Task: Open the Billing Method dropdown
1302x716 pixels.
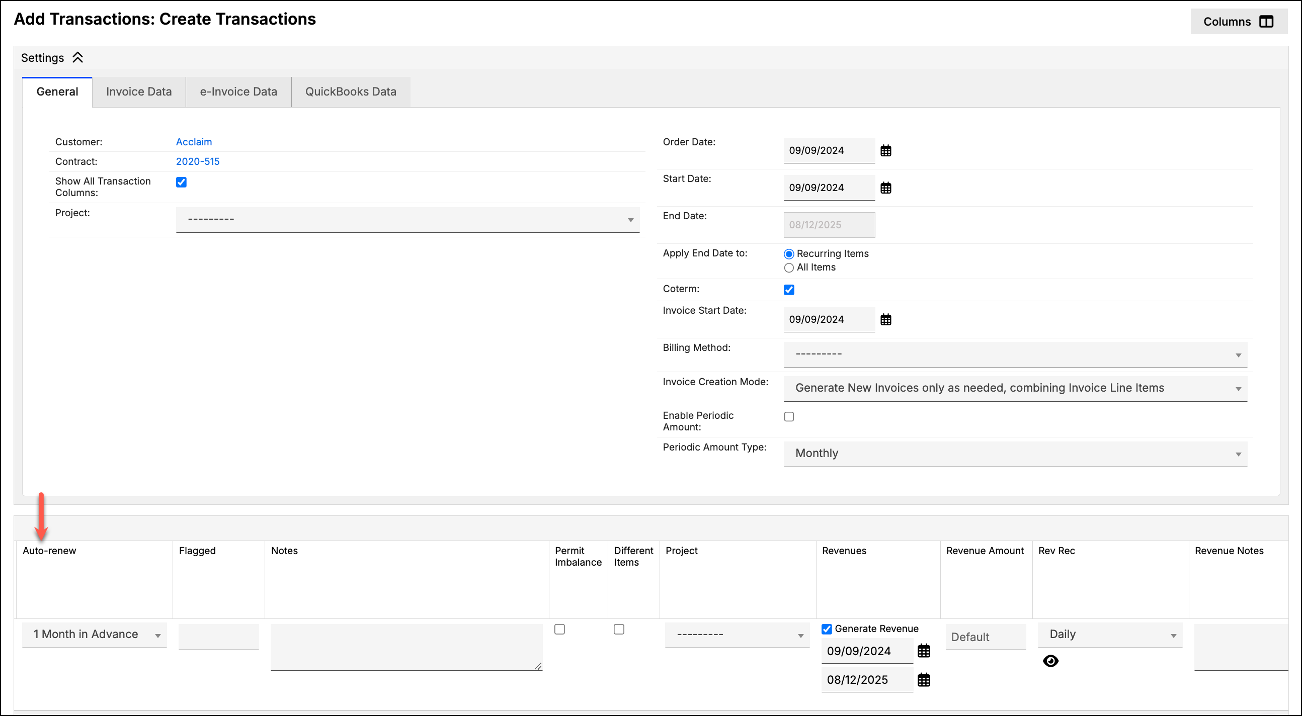Action: (x=1015, y=354)
